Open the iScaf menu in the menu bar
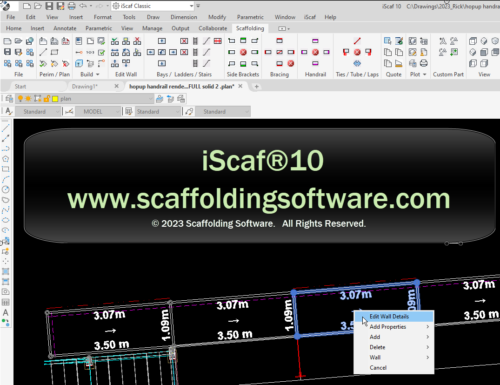Screen dimensions: 500x385 (310, 17)
